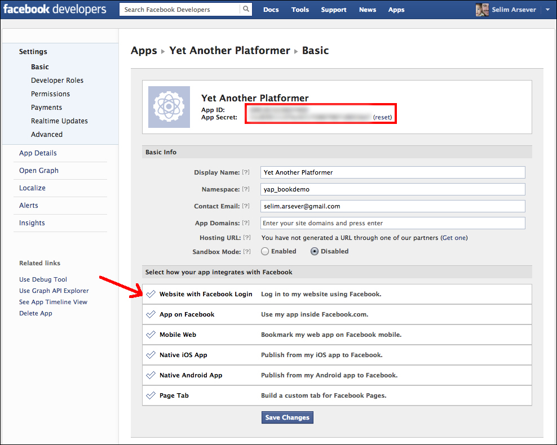Expand Website with Facebook Login section
This screenshot has height=445, width=557.
(337, 294)
